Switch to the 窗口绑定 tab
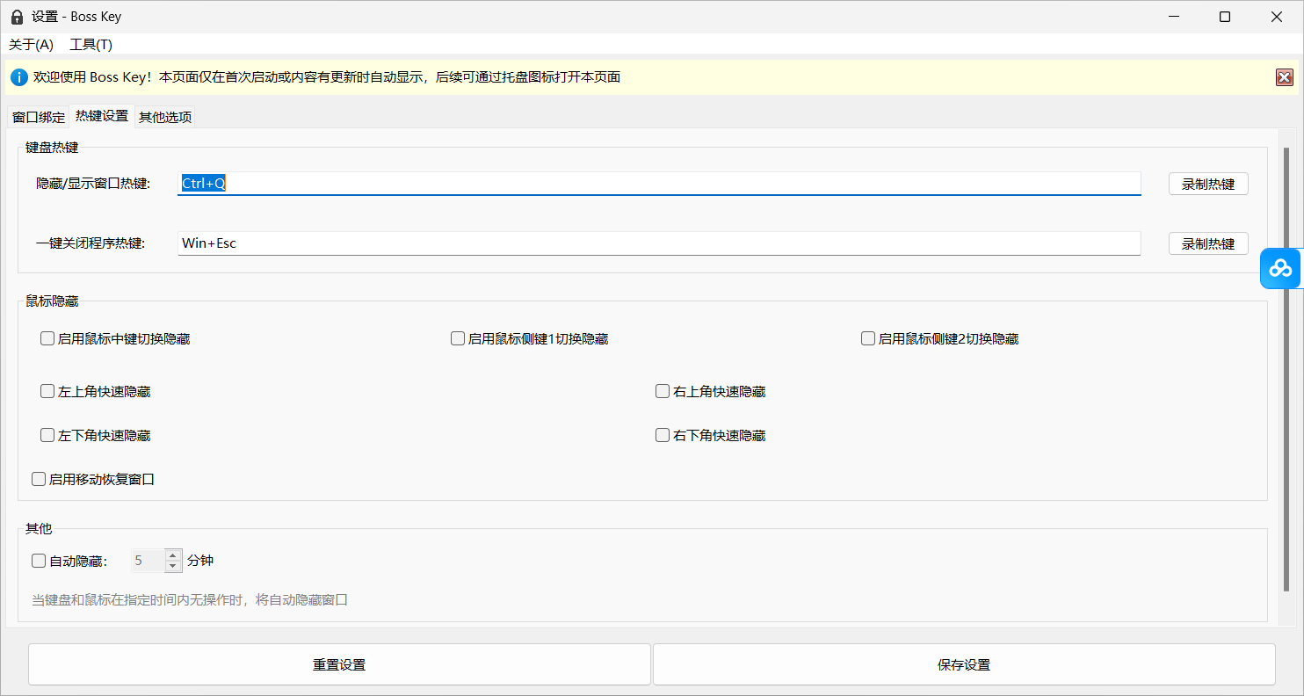Viewport: 1304px width, 696px height. point(39,117)
